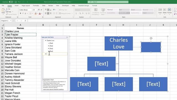
Task: Toggle Underline formatting
Action: pos(25,14)
